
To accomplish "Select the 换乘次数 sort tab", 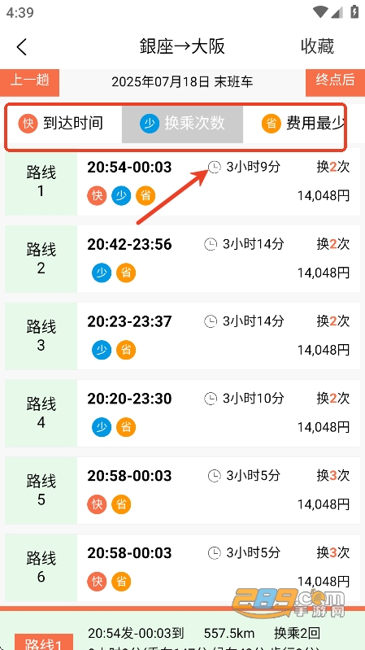I will [x=182, y=124].
